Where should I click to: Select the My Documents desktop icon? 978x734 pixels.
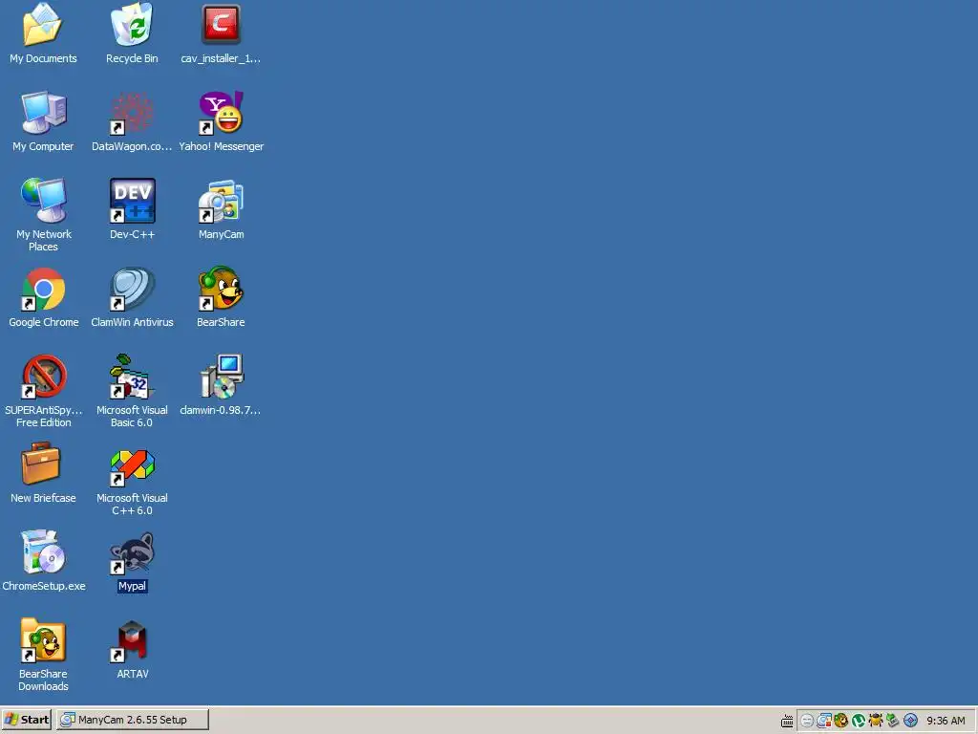pyautogui.click(x=43, y=25)
